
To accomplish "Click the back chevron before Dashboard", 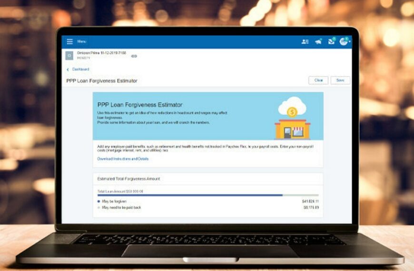I will click(x=68, y=69).
